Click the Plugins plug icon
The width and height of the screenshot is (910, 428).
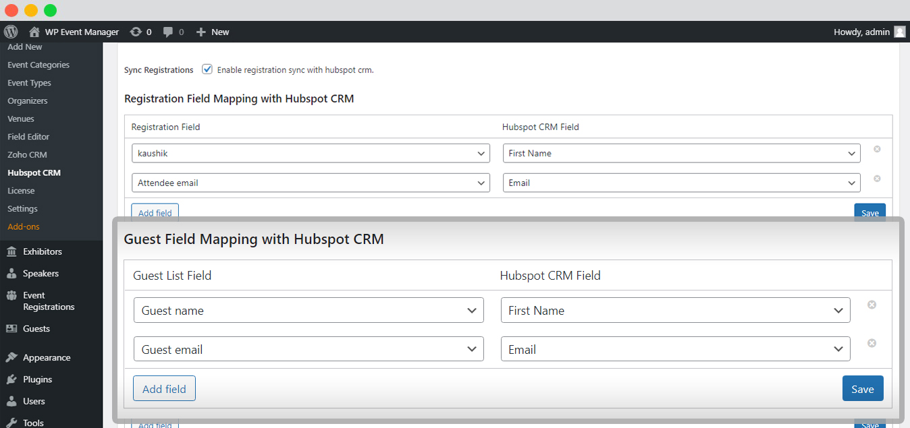11,379
